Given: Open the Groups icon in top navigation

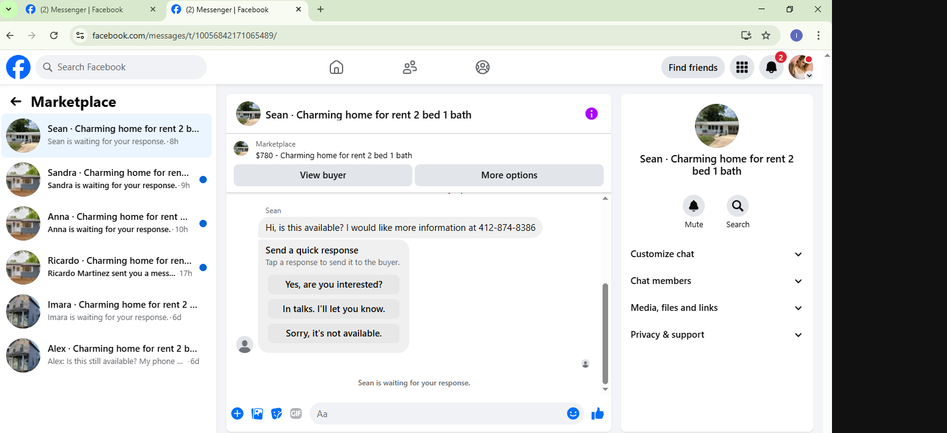Looking at the screenshot, I should [483, 67].
